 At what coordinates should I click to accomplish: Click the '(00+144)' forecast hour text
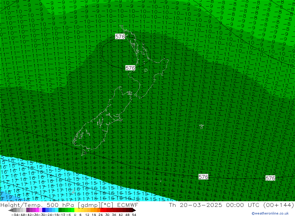279,205
